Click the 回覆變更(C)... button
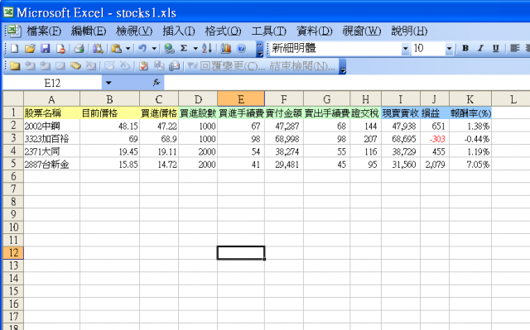The height and width of the screenshot is (330, 530). tap(226, 66)
